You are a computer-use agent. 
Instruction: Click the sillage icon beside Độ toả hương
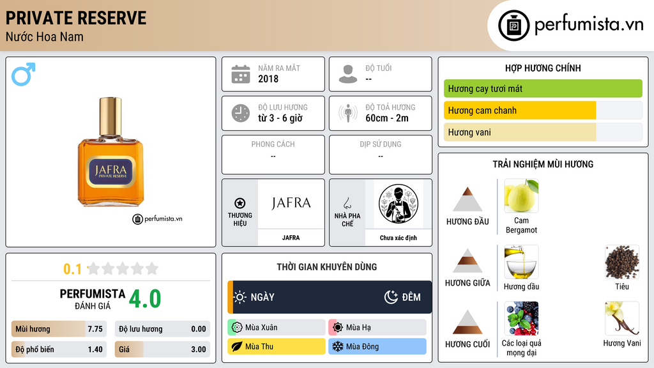348,113
